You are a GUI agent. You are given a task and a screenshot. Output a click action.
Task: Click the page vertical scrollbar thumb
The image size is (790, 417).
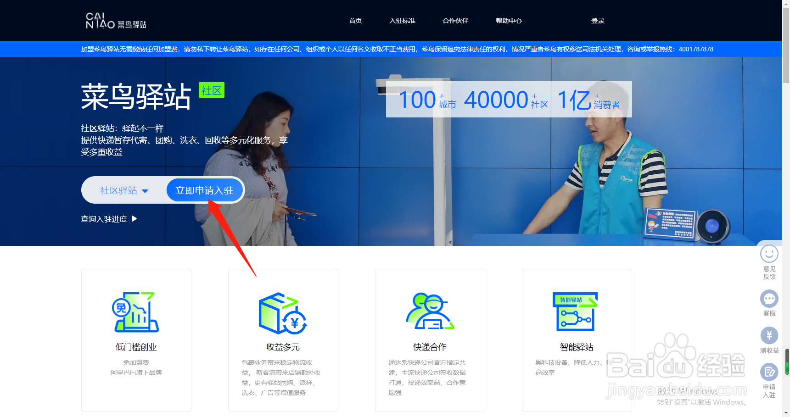(786, 46)
